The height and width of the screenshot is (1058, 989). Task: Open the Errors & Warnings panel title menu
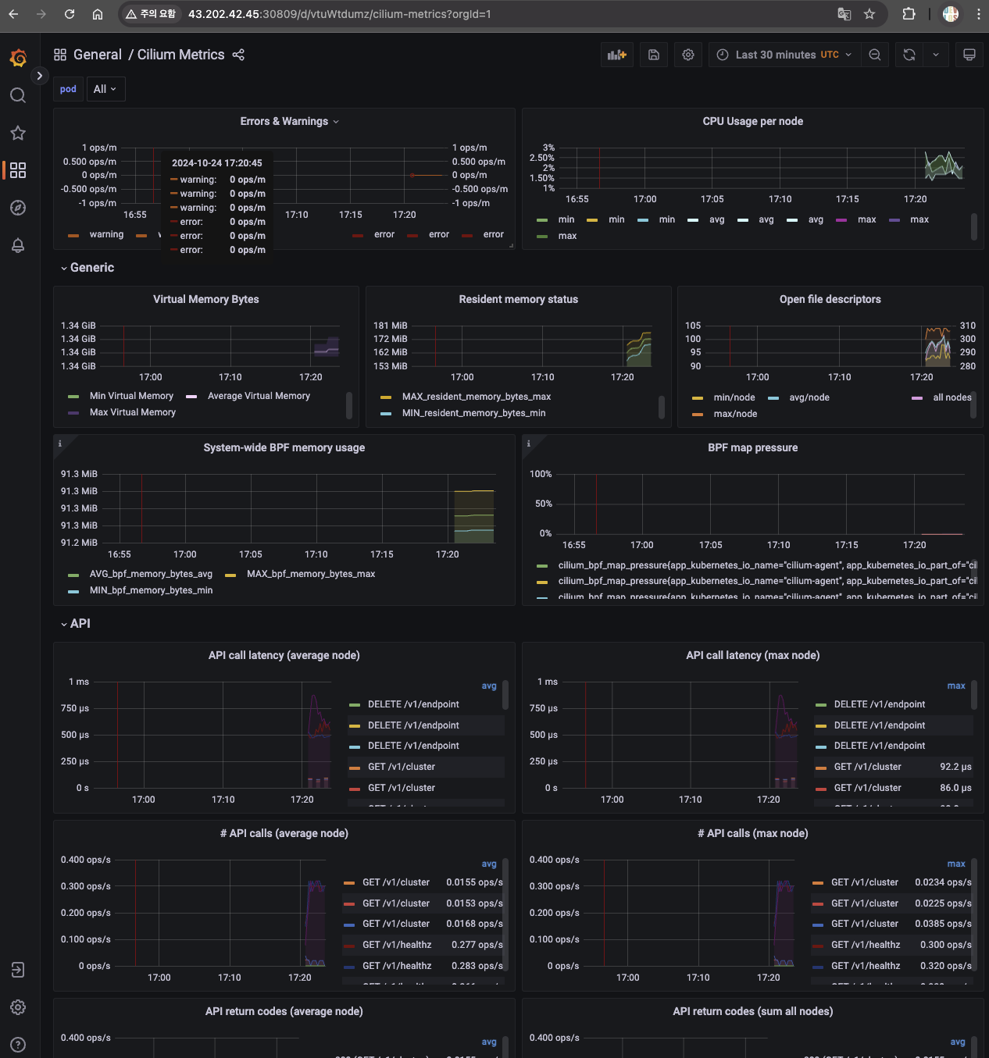pos(289,121)
